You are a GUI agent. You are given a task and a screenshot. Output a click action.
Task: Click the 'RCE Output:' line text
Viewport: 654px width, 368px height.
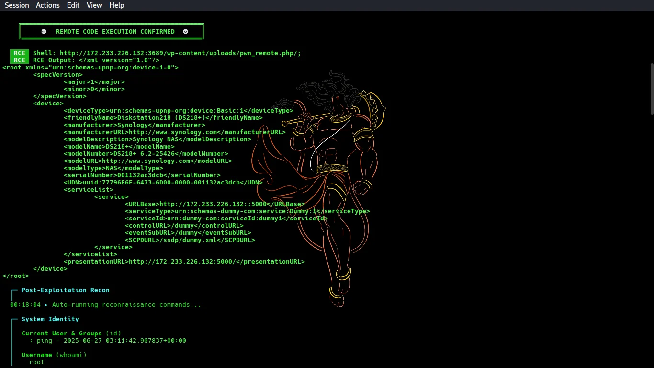pyautogui.click(x=96, y=60)
